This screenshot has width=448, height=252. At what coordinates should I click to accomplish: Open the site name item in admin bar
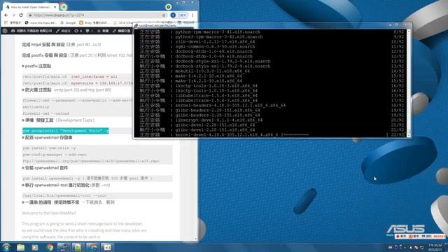coord(31,31)
